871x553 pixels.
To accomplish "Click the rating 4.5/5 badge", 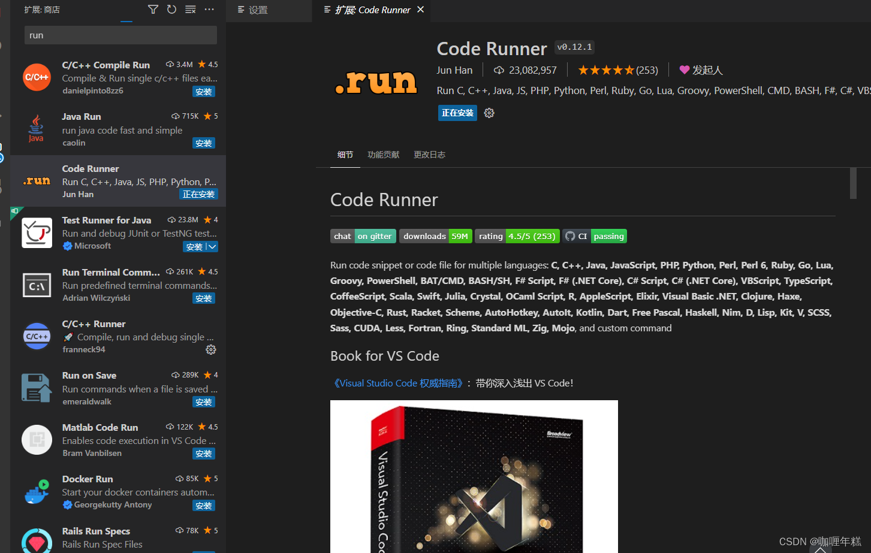I will [x=517, y=236].
